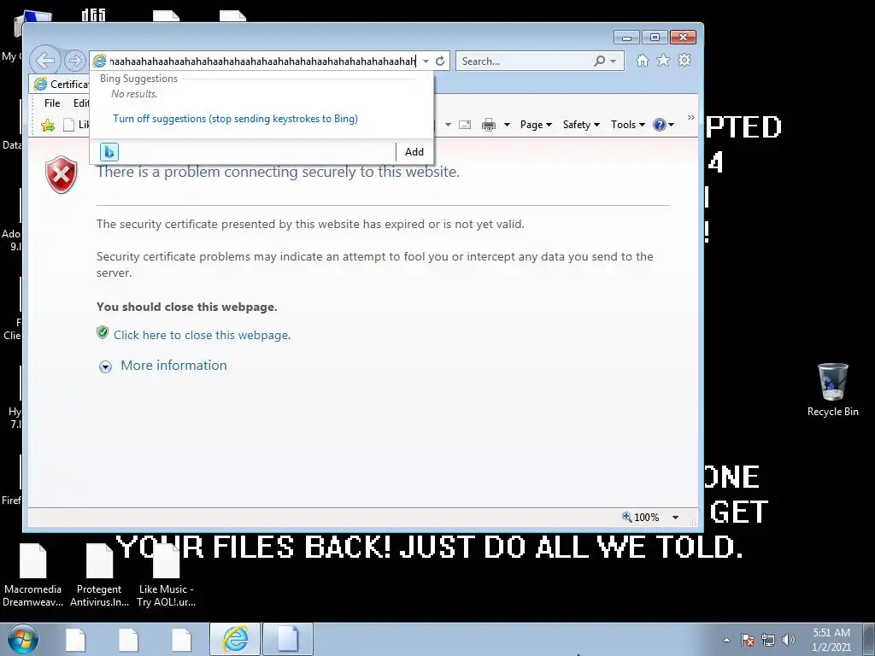Viewport: 875px width, 656px height.
Task: Click the red shield error icon
Action: 62,174
